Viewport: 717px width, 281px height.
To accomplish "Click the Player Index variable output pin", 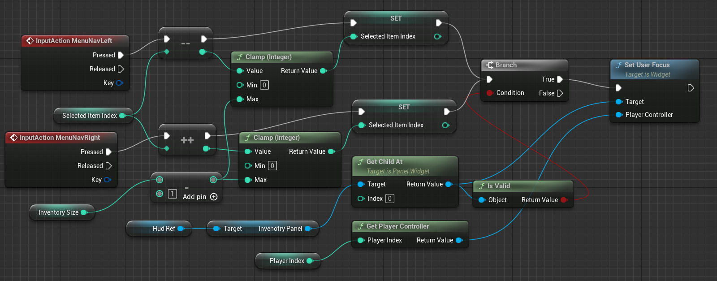I will pyautogui.click(x=310, y=261).
